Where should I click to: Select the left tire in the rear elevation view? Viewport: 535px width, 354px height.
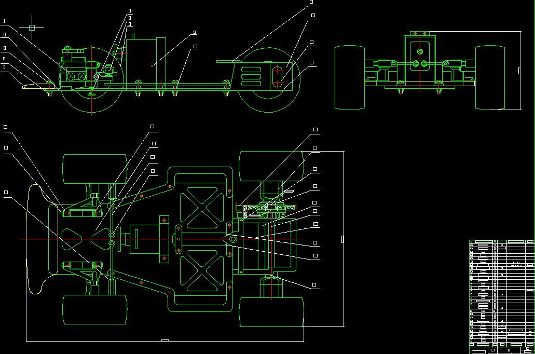[x=350, y=78]
